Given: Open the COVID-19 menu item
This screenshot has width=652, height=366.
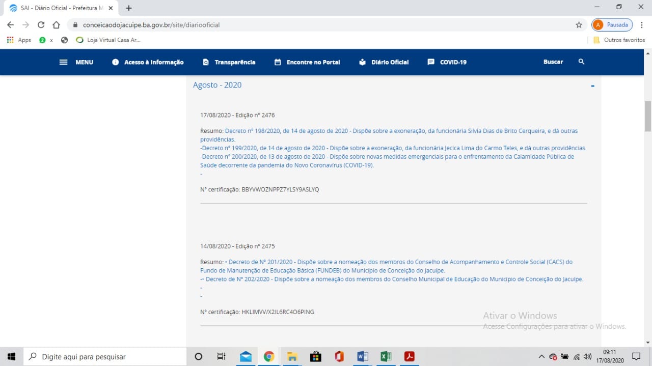Looking at the screenshot, I should point(453,62).
